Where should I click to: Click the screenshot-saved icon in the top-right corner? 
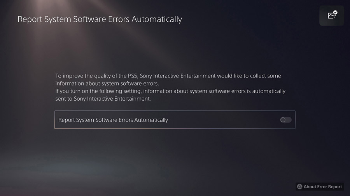[332, 15]
